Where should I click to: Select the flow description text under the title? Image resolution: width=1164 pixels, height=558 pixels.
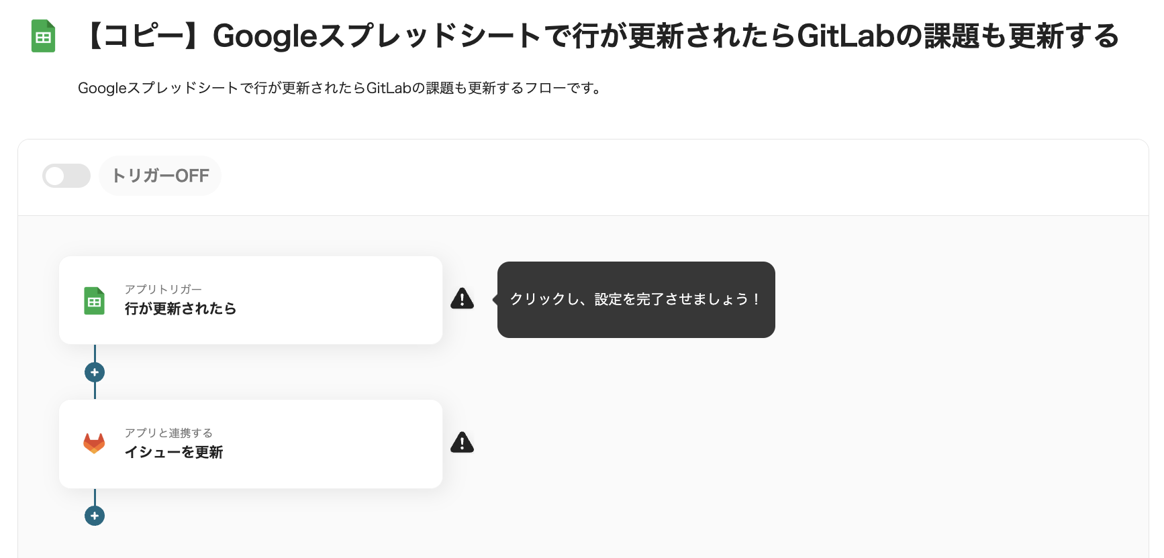click(x=340, y=86)
